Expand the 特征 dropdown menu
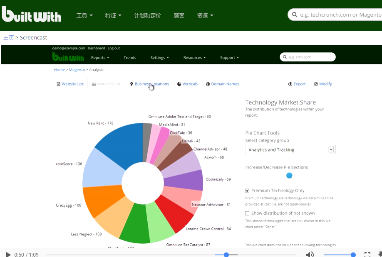Viewport: 382px width, 257px height. click(113, 15)
